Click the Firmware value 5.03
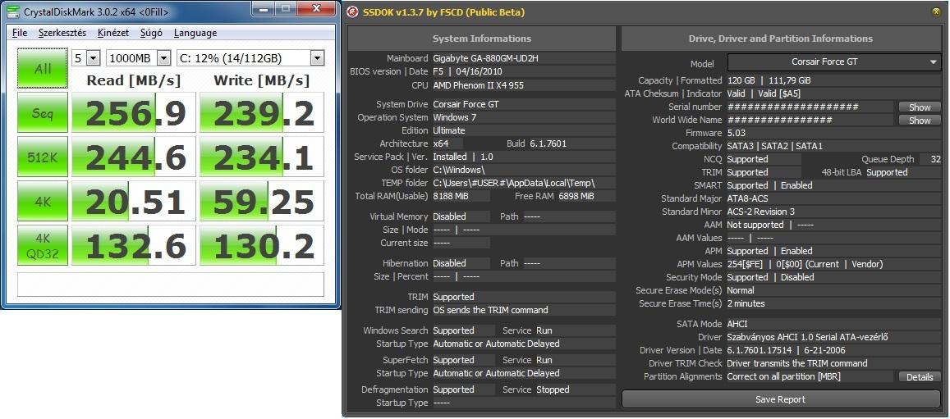 point(737,133)
